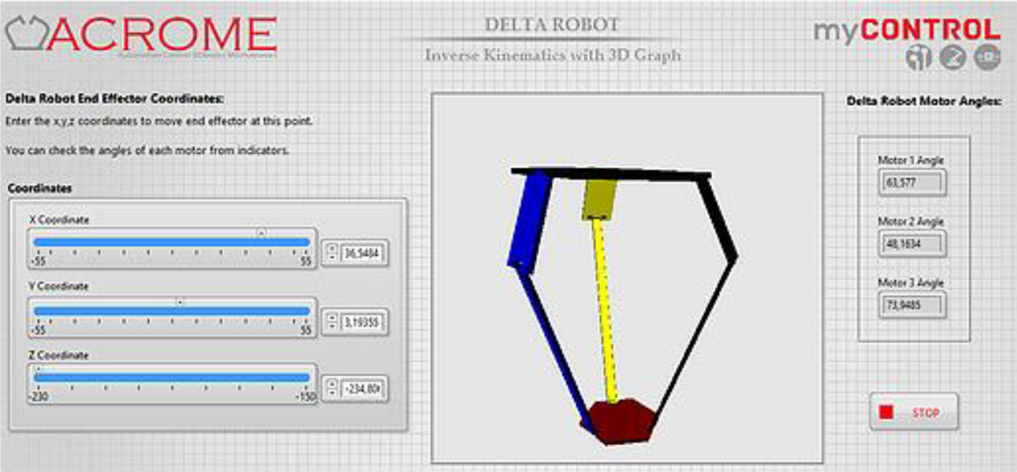Decrement the Y Coordinate value with down arrow
1017x472 pixels.
click(332, 326)
